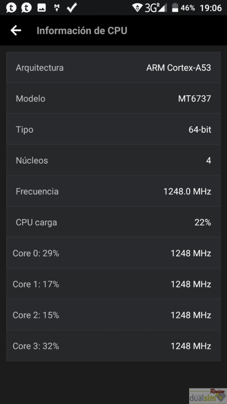This screenshot has width=227, height=404.
Task: Tap the checkmark notification icon
Action: coord(71,8)
